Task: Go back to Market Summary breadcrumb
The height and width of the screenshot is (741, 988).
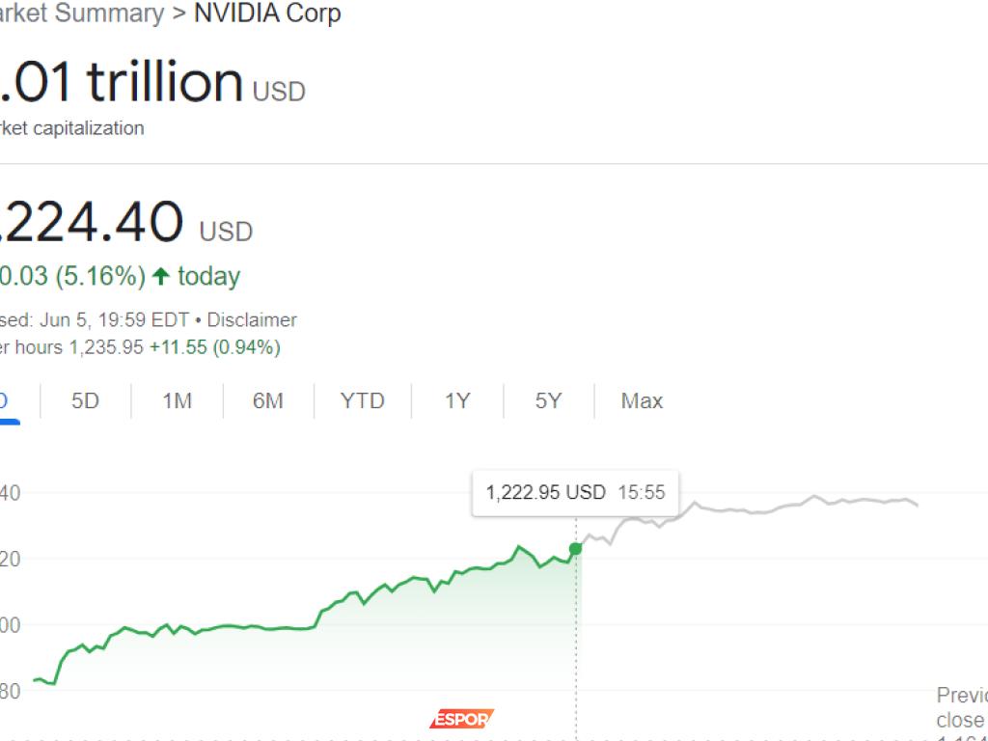Action: coord(82,14)
